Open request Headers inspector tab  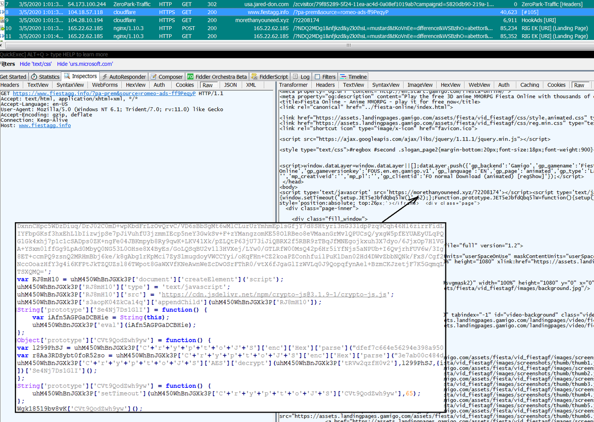pyautogui.click(x=10, y=85)
